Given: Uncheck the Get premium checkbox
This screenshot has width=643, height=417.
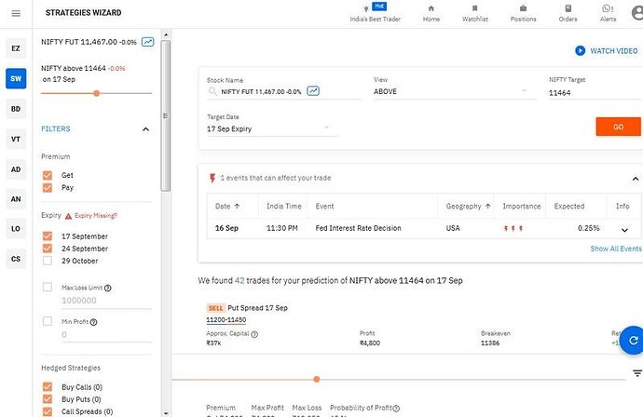Looking at the screenshot, I should (x=48, y=175).
